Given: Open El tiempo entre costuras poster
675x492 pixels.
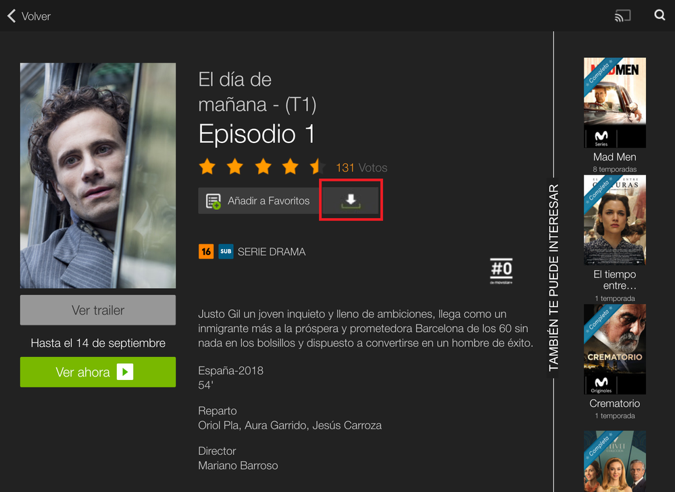Looking at the screenshot, I should tap(614, 220).
